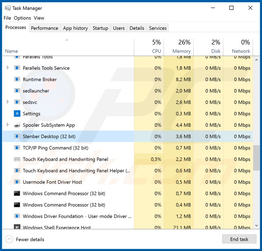Minimize the Task Manager window
The width and height of the screenshot is (262, 251).
pos(213,8)
